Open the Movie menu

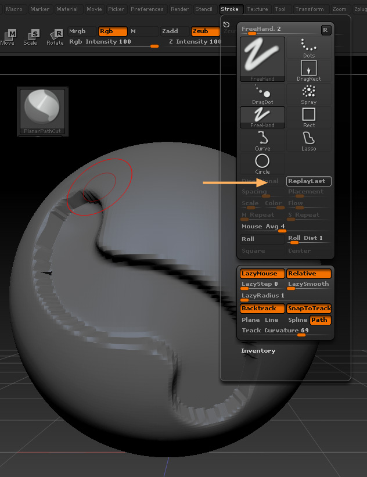pyautogui.click(x=94, y=9)
